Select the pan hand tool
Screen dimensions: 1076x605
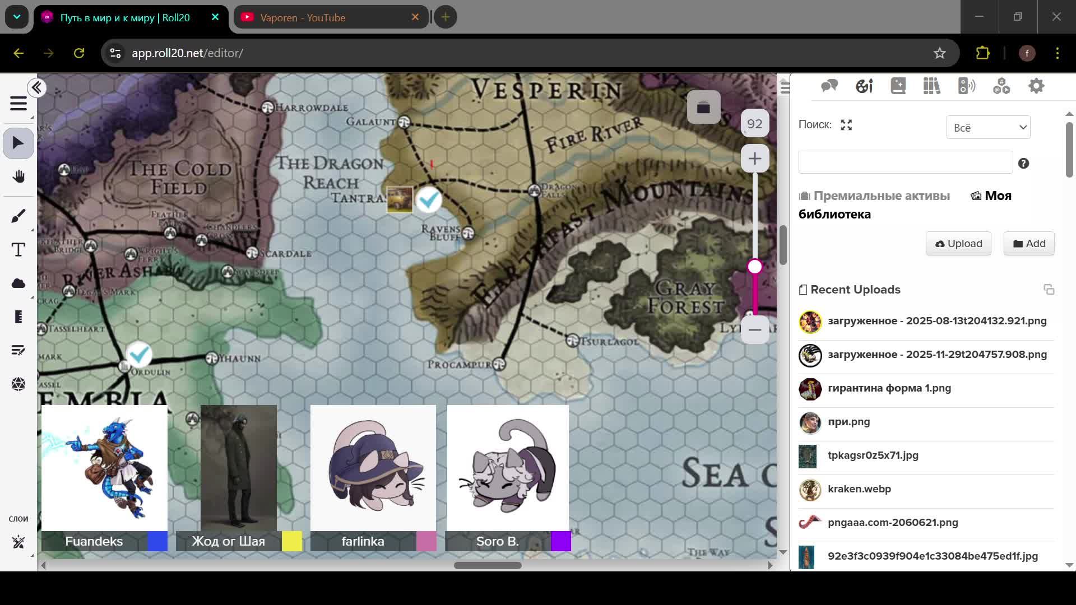tap(18, 176)
